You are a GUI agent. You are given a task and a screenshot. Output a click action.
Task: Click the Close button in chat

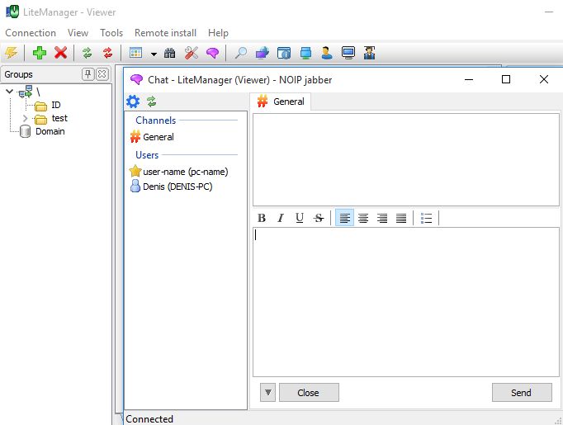(x=309, y=392)
